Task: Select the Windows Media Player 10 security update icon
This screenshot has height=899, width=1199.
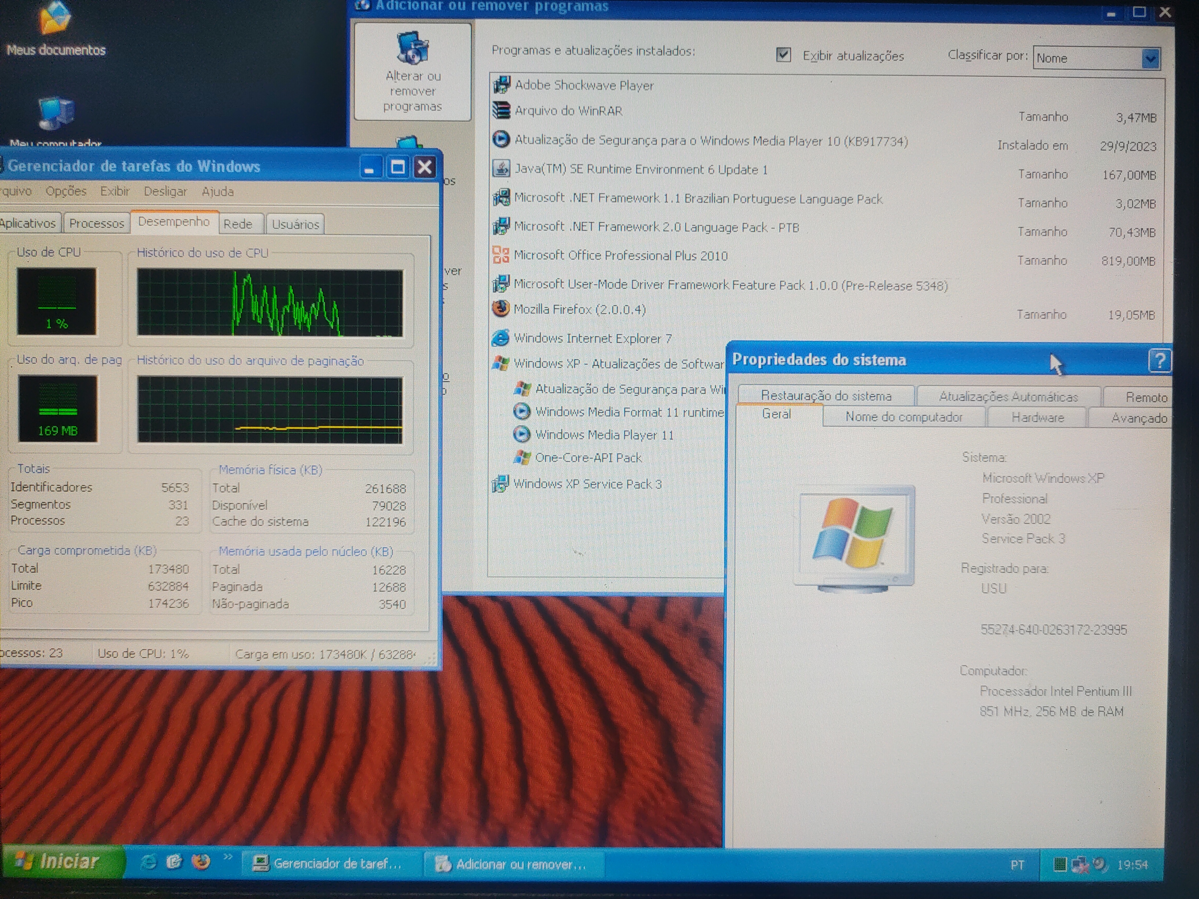Action: [x=501, y=139]
